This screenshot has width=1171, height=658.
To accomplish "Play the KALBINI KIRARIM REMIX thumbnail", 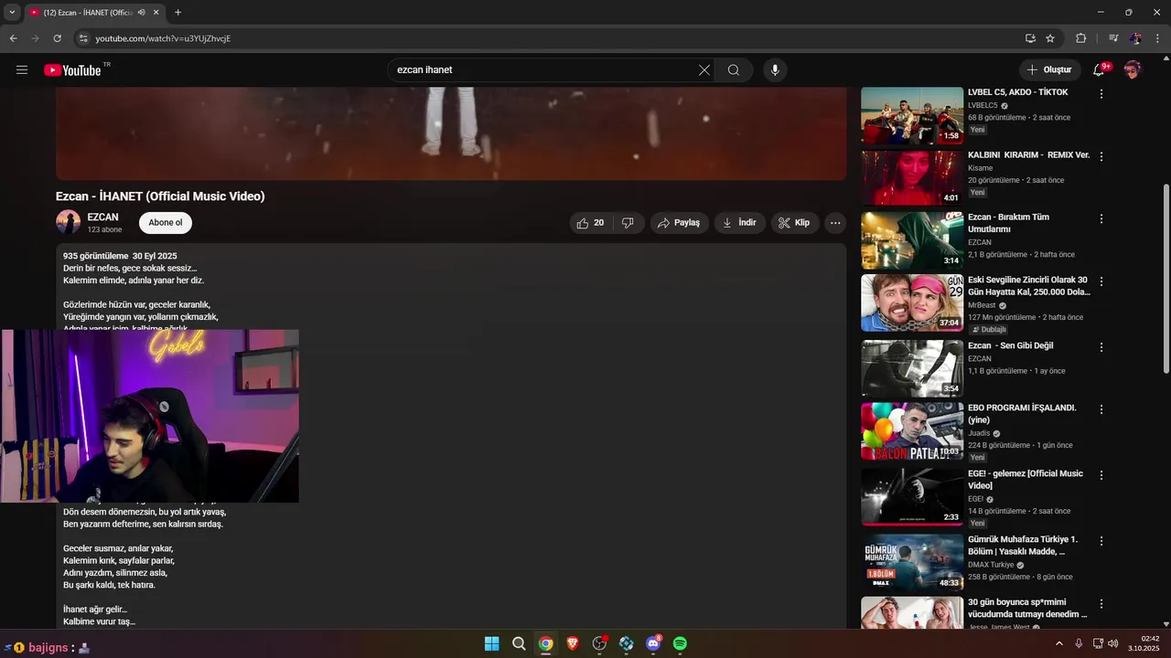I will pyautogui.click(x=912, y=178).
